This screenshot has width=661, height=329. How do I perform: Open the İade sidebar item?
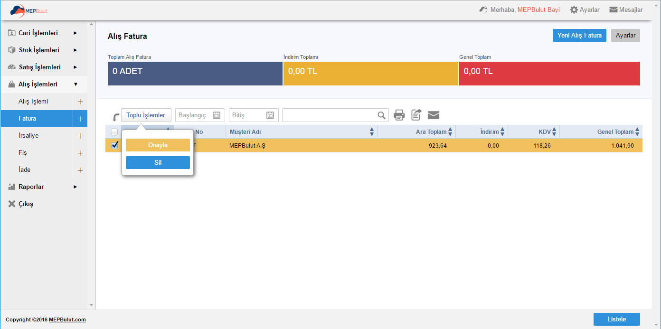coord(24,170)
